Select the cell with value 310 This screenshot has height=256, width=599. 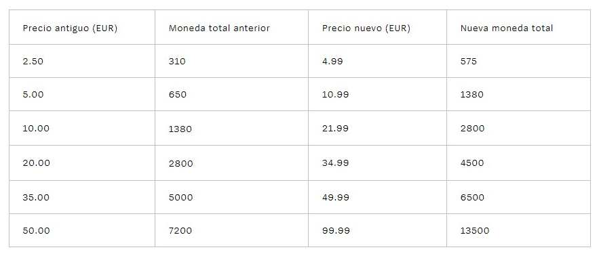click(231, 61)
